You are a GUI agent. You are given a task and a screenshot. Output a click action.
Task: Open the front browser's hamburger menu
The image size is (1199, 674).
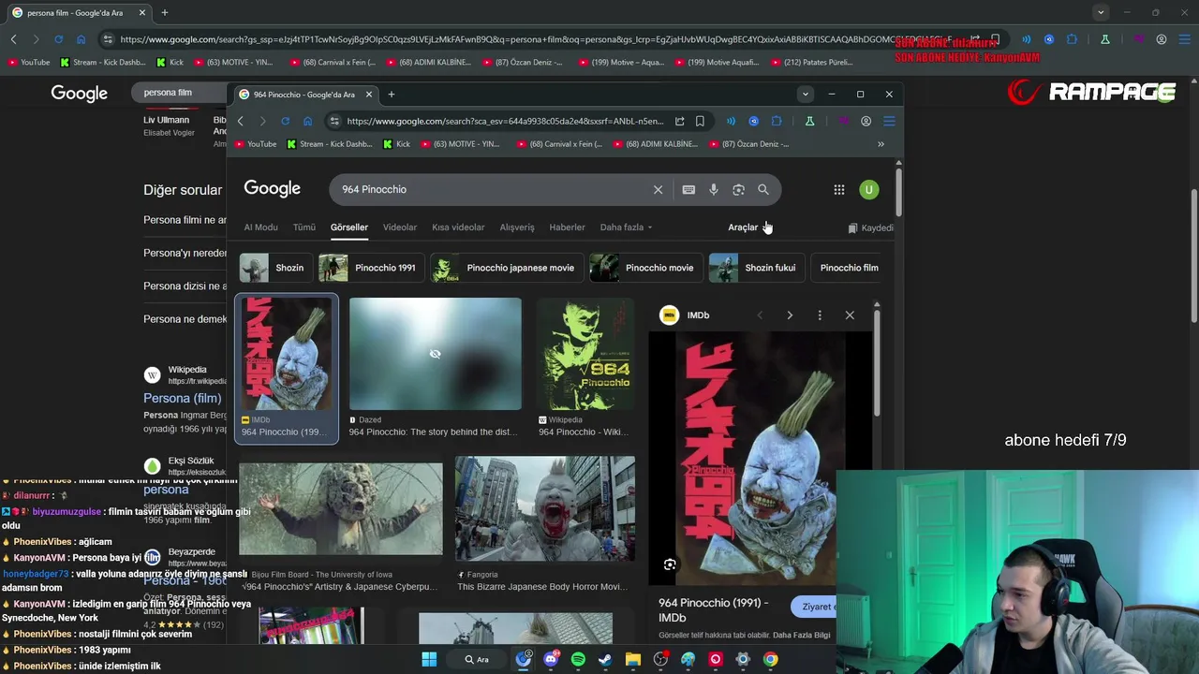click(889, 121)
